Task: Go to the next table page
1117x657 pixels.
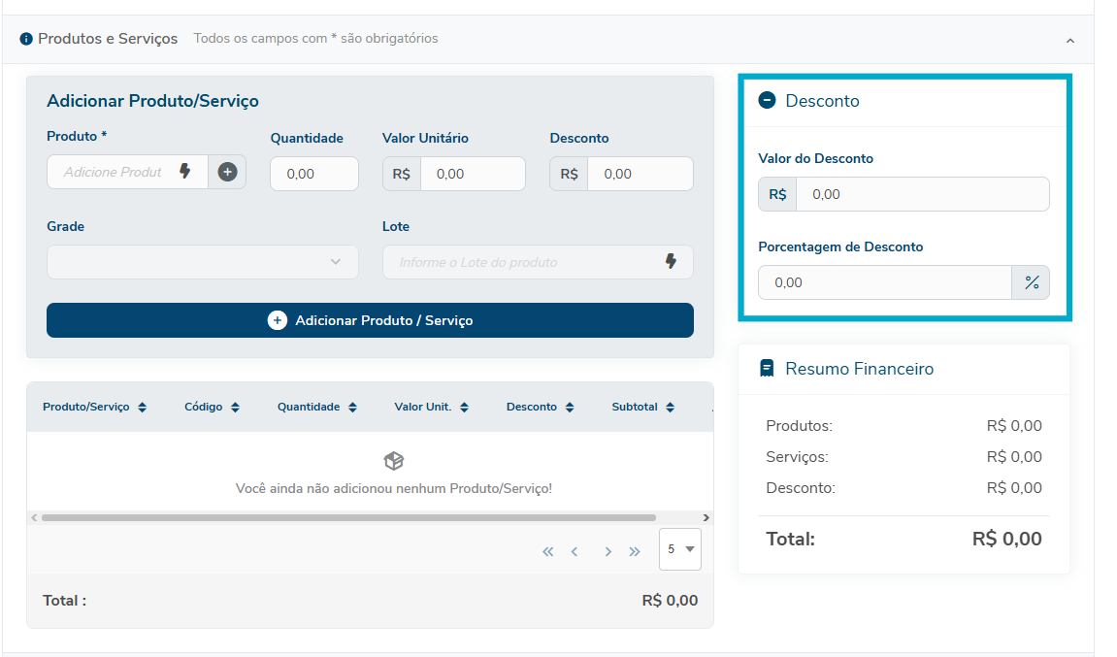Action: click(608, 551)
